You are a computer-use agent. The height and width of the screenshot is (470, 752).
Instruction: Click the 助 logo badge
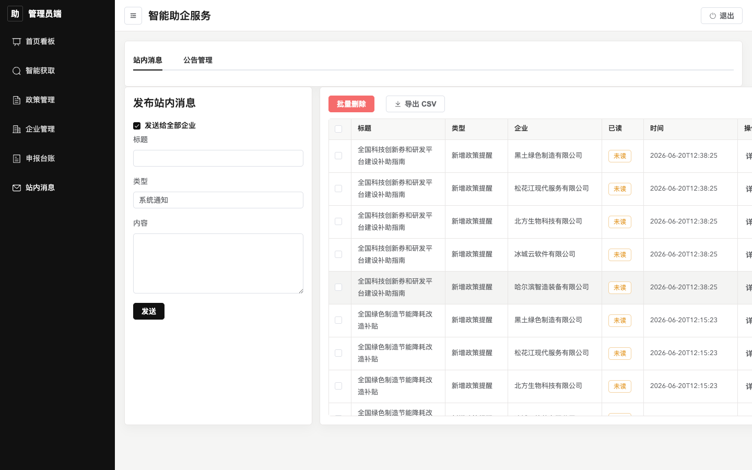coord(15,14)
